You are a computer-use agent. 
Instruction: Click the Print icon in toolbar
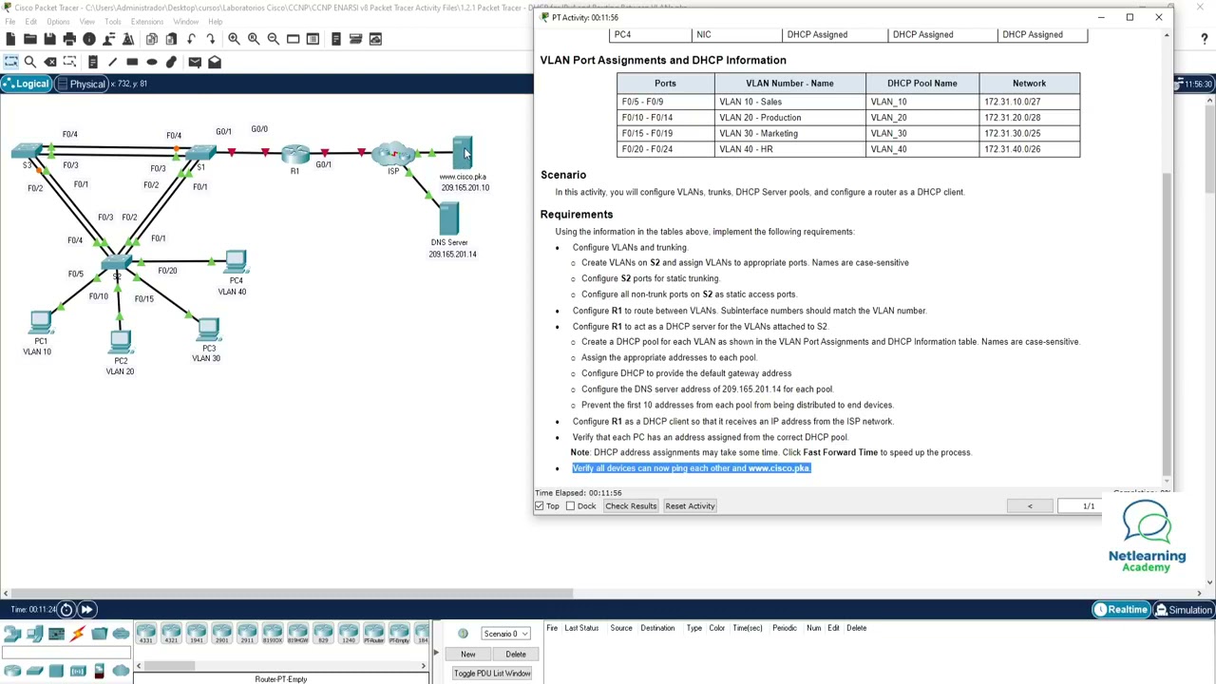pyautogui.click(x=69, y=39)
